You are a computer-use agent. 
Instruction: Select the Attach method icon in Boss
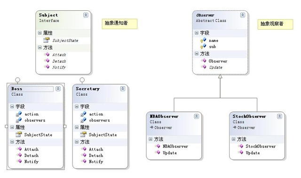(19, 149)
